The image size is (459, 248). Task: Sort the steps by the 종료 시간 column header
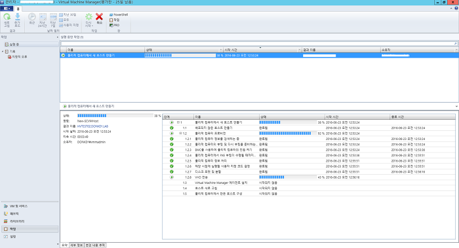click(423, 117)
